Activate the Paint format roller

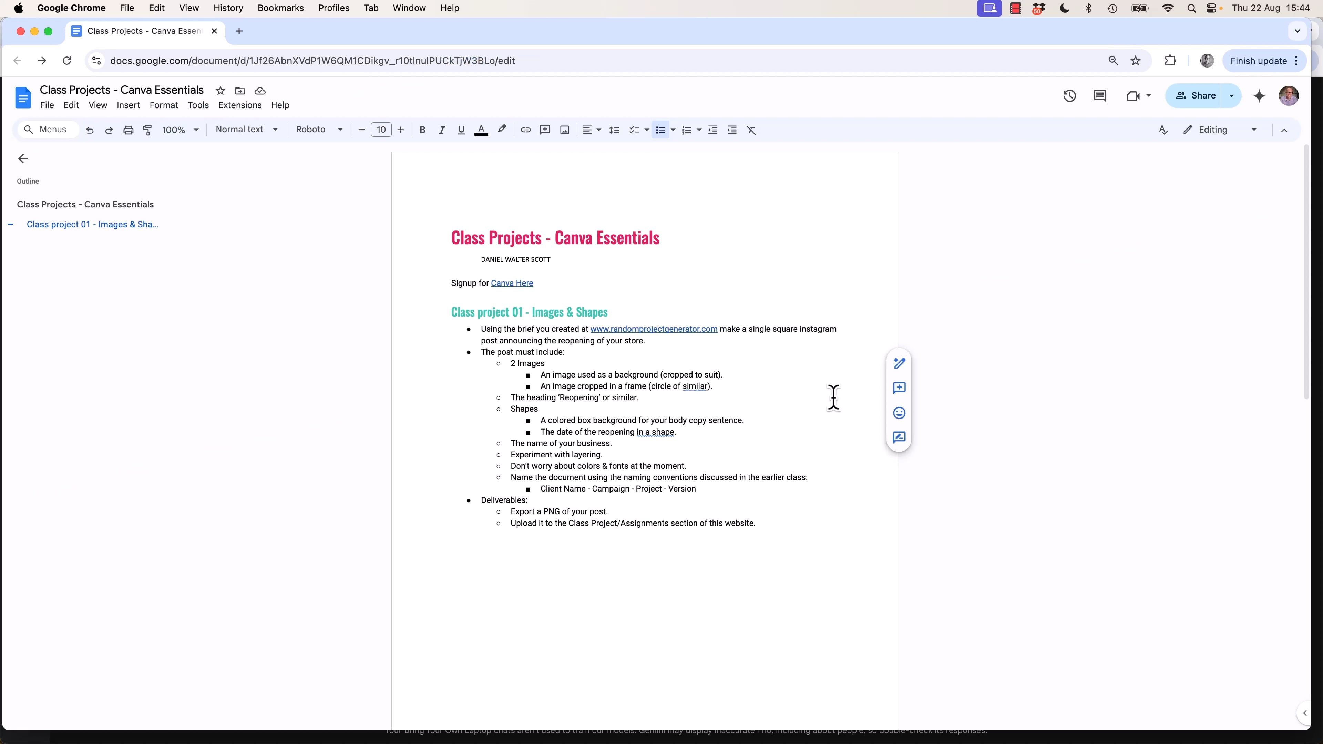[147, 130]
